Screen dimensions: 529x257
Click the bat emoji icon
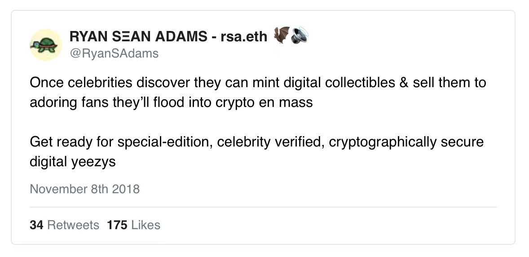click(x=282, y=35)
